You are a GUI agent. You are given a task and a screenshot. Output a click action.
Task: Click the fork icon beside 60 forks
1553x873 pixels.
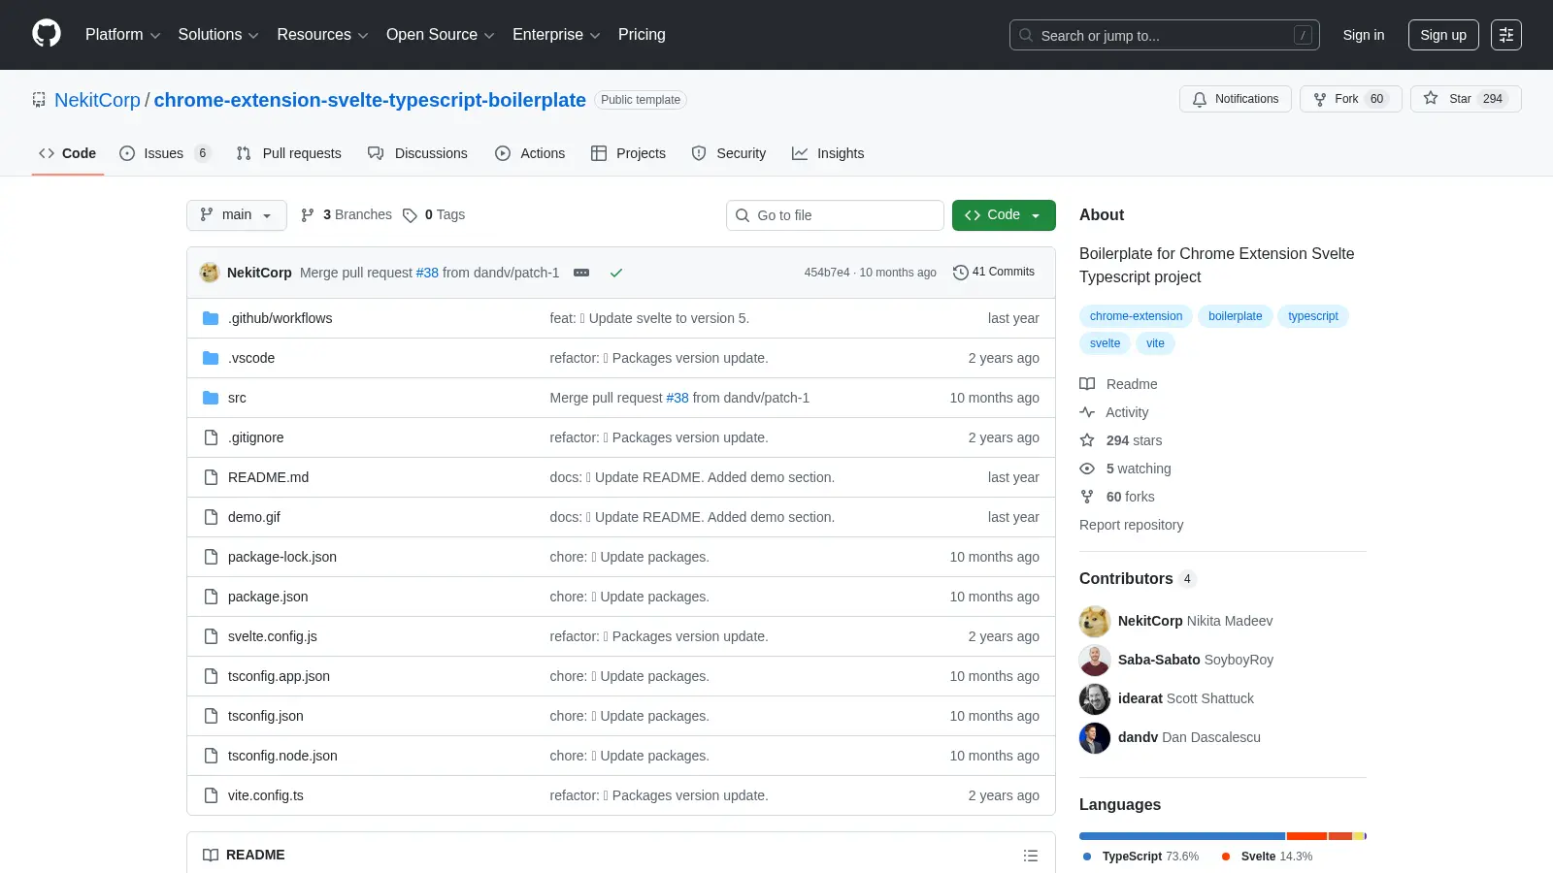pyautogui.click(x=1087, y=497)
